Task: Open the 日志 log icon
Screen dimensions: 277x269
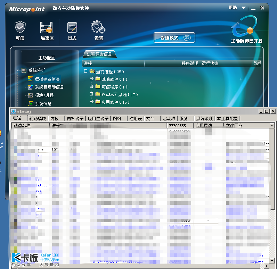Action: pyautogui.click(x=72, y=27)
